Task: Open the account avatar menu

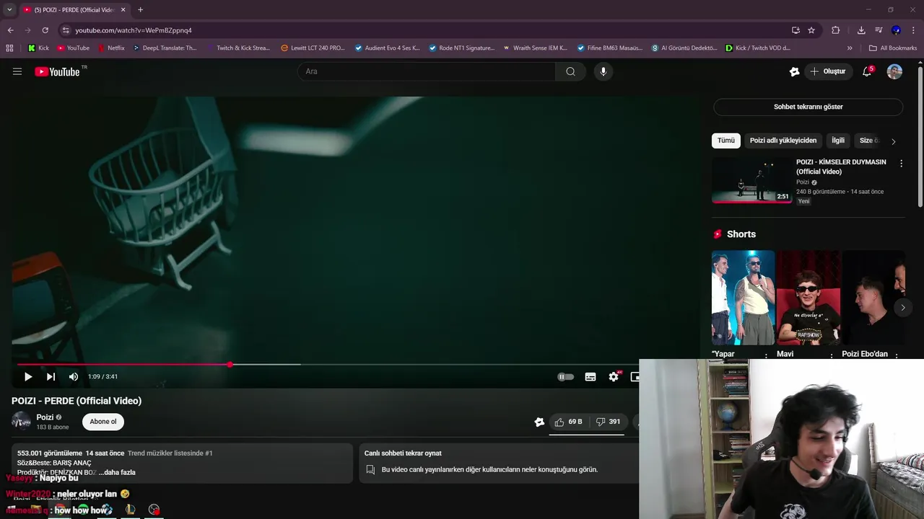Action: [x=894, y=71]
